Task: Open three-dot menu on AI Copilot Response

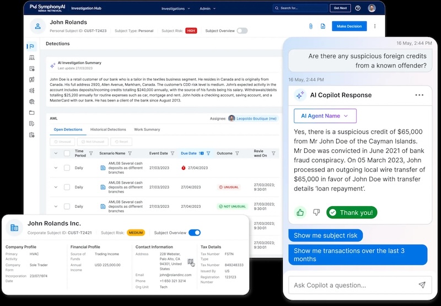Action: 420,95
